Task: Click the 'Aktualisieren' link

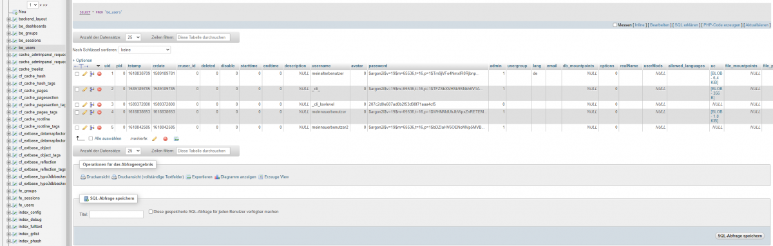Action: pos(757,25)
